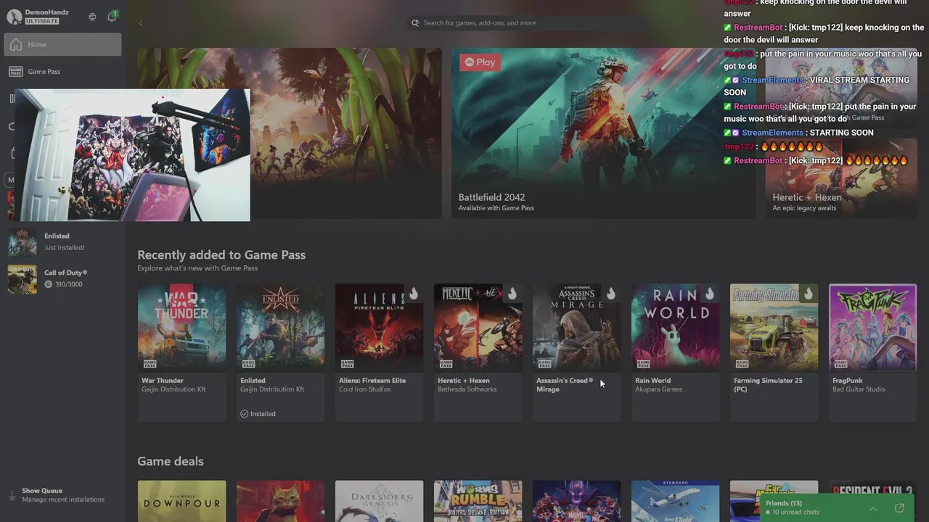The width and height of the screenshot is (929, 522).
Task: Open the FragPunk game card
Action: (x=872, y=352)
